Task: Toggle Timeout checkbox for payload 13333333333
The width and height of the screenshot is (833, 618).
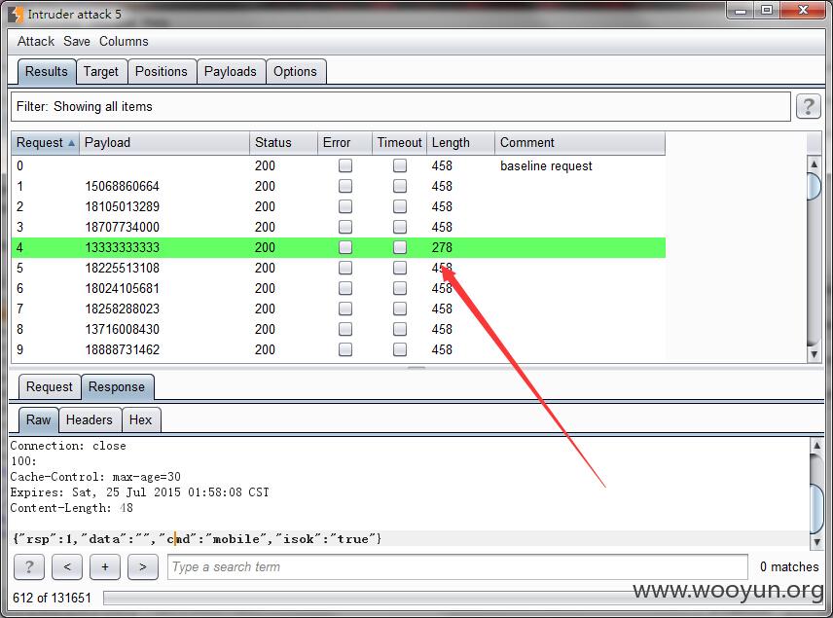Action: click(400, 247)
